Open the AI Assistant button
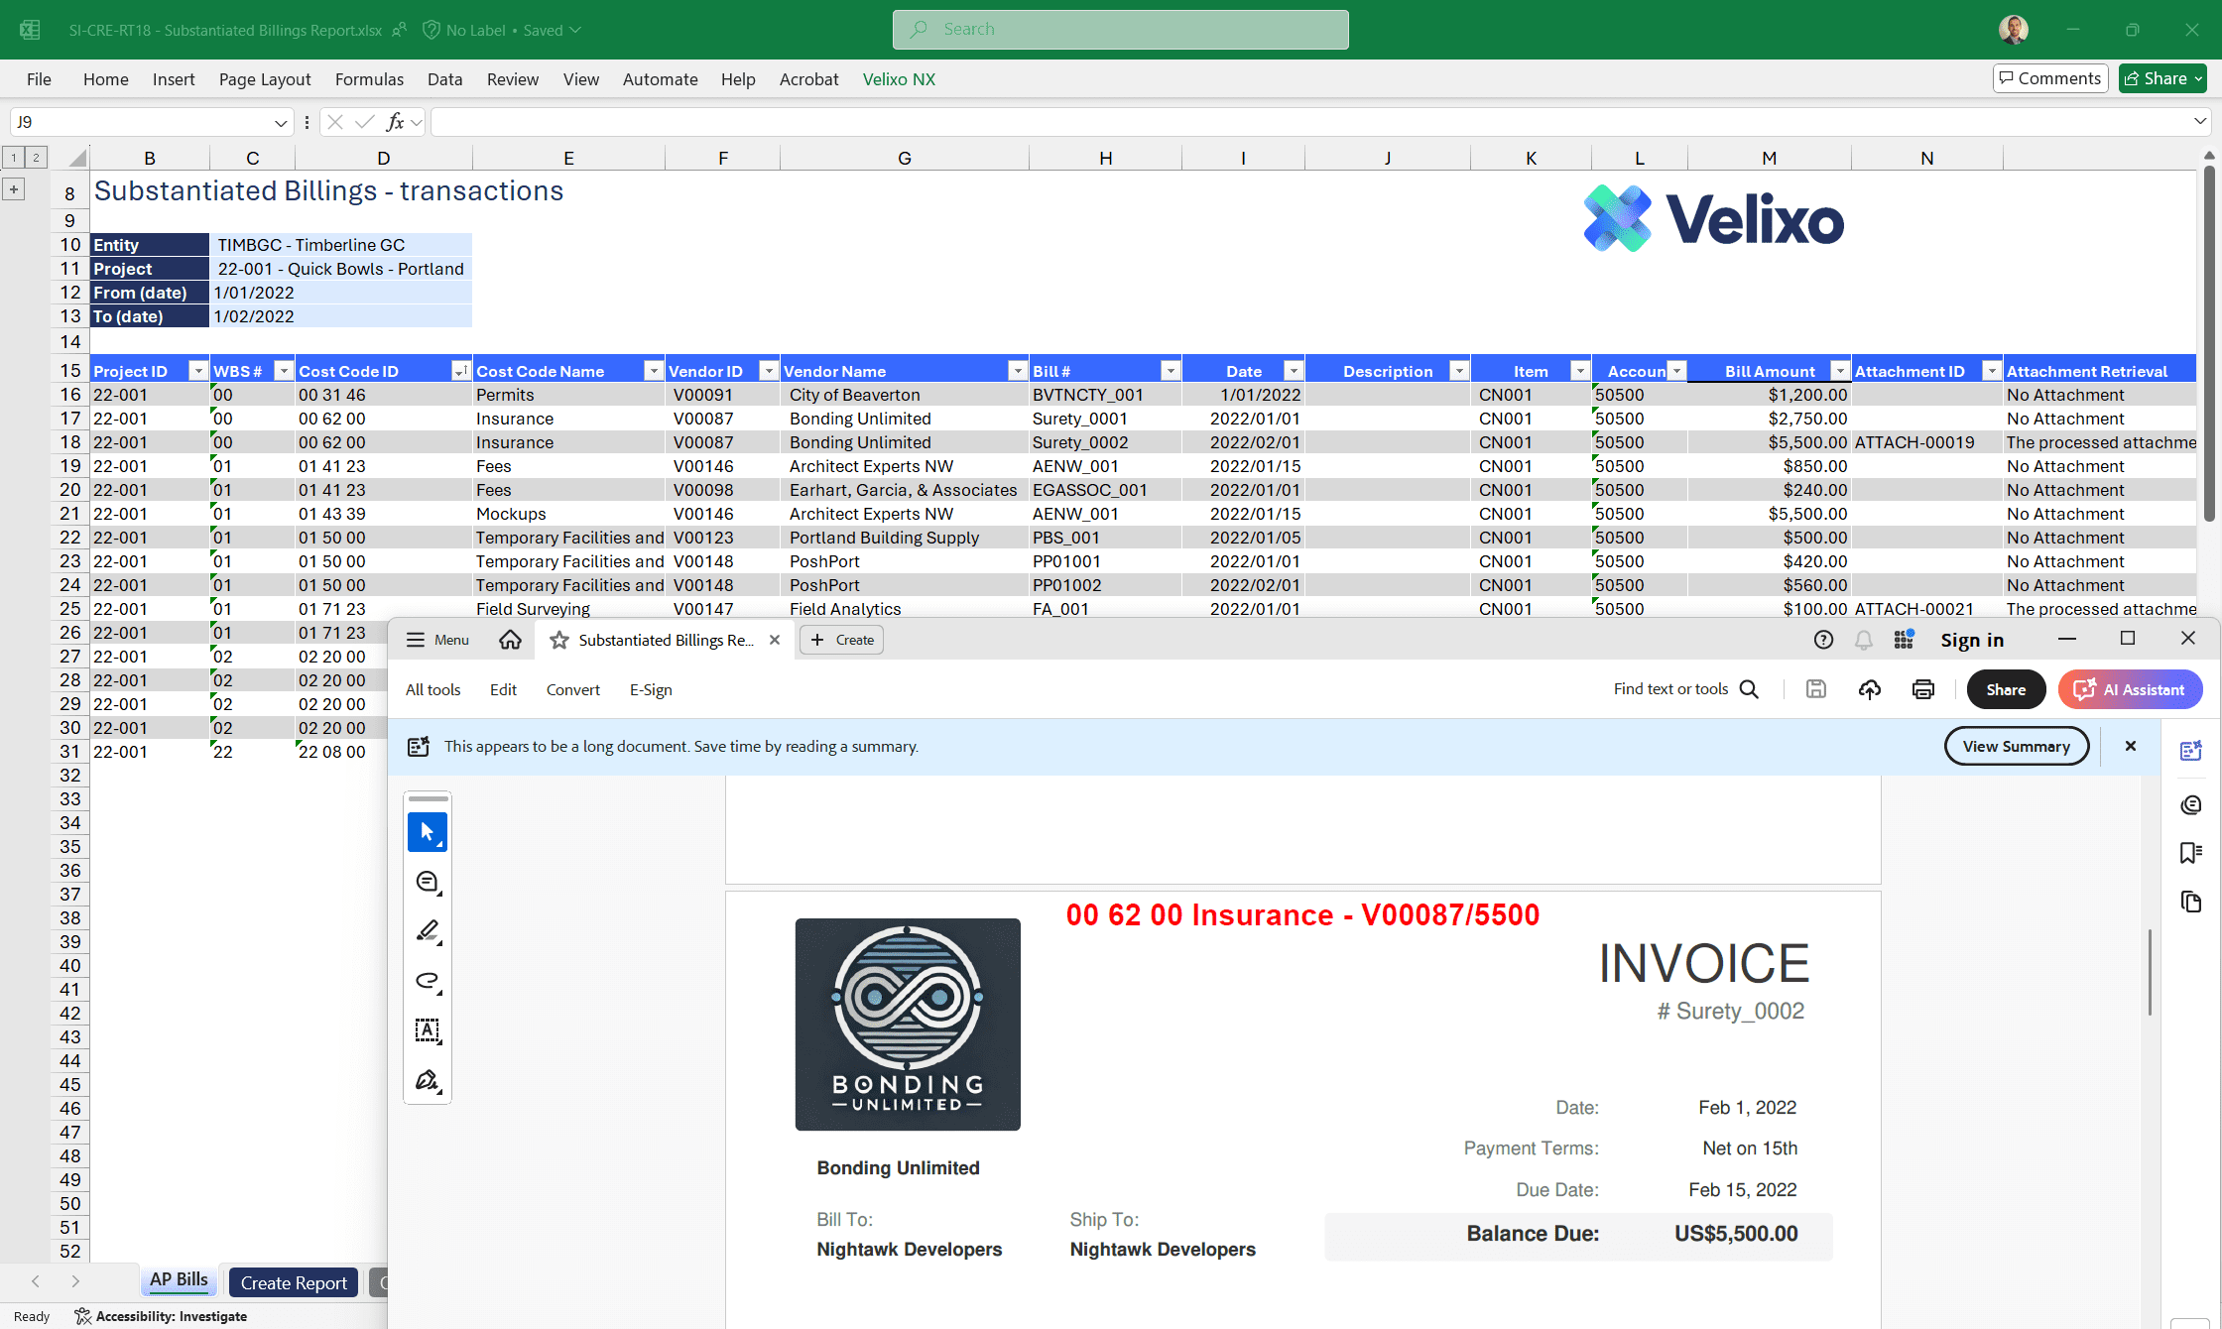Screen dimensions: 2222x1329 click(x=2130, y=689)
